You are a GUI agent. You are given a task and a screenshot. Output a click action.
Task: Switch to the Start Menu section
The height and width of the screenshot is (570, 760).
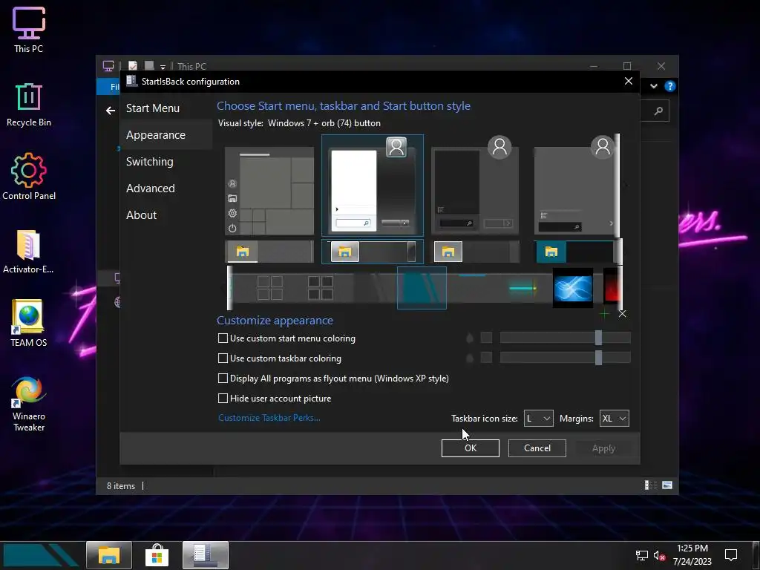point(153,108)
